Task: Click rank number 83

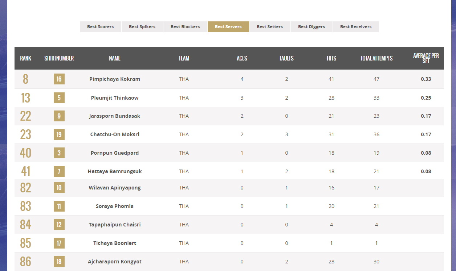Action: point(25,206)
